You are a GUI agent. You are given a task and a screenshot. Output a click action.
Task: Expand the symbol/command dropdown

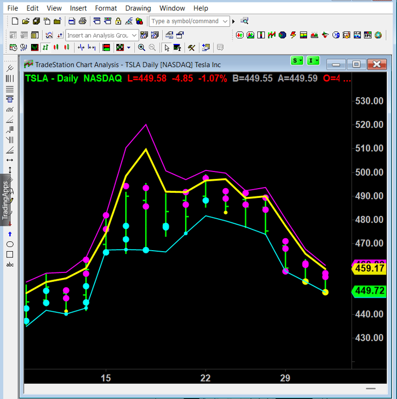point(225,21)
